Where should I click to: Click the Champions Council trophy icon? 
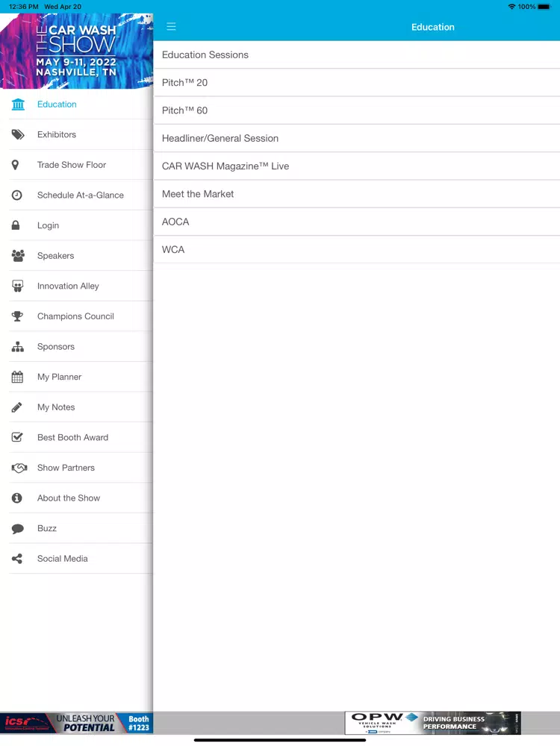click(x=18, y=316)
